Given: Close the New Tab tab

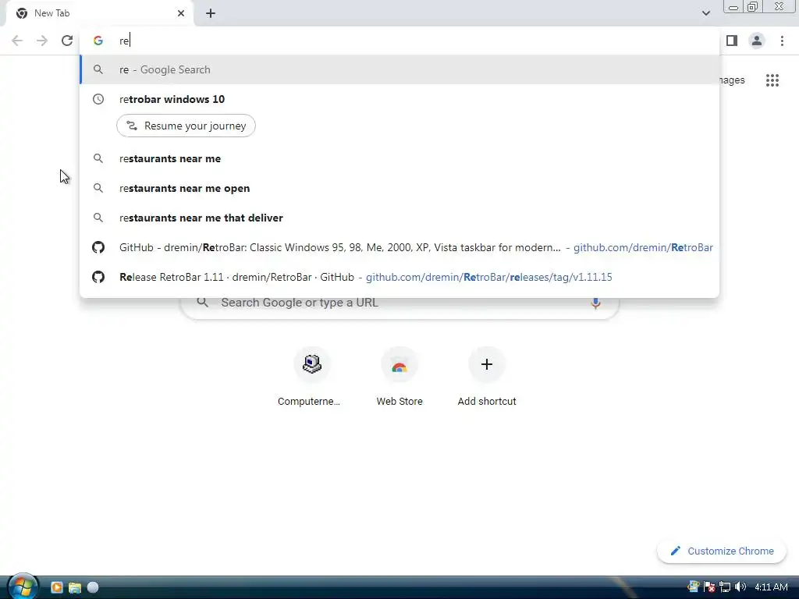Looking at the screenshot, I should 181,13.
